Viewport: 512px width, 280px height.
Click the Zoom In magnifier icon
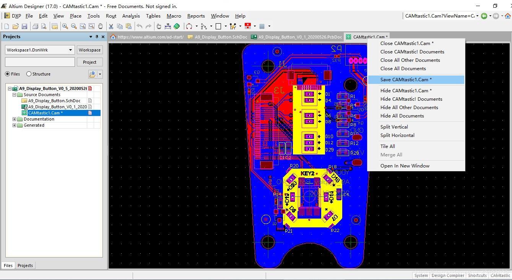click(65, 26)
